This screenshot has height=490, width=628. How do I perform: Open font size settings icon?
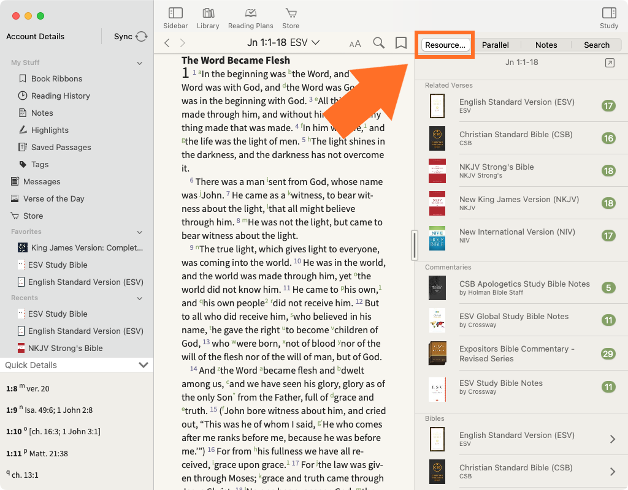coord(355,43)
